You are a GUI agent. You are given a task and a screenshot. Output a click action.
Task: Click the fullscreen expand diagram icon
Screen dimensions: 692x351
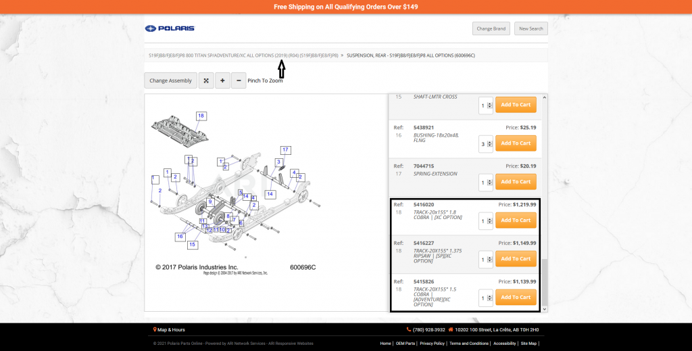click(206, 80)
